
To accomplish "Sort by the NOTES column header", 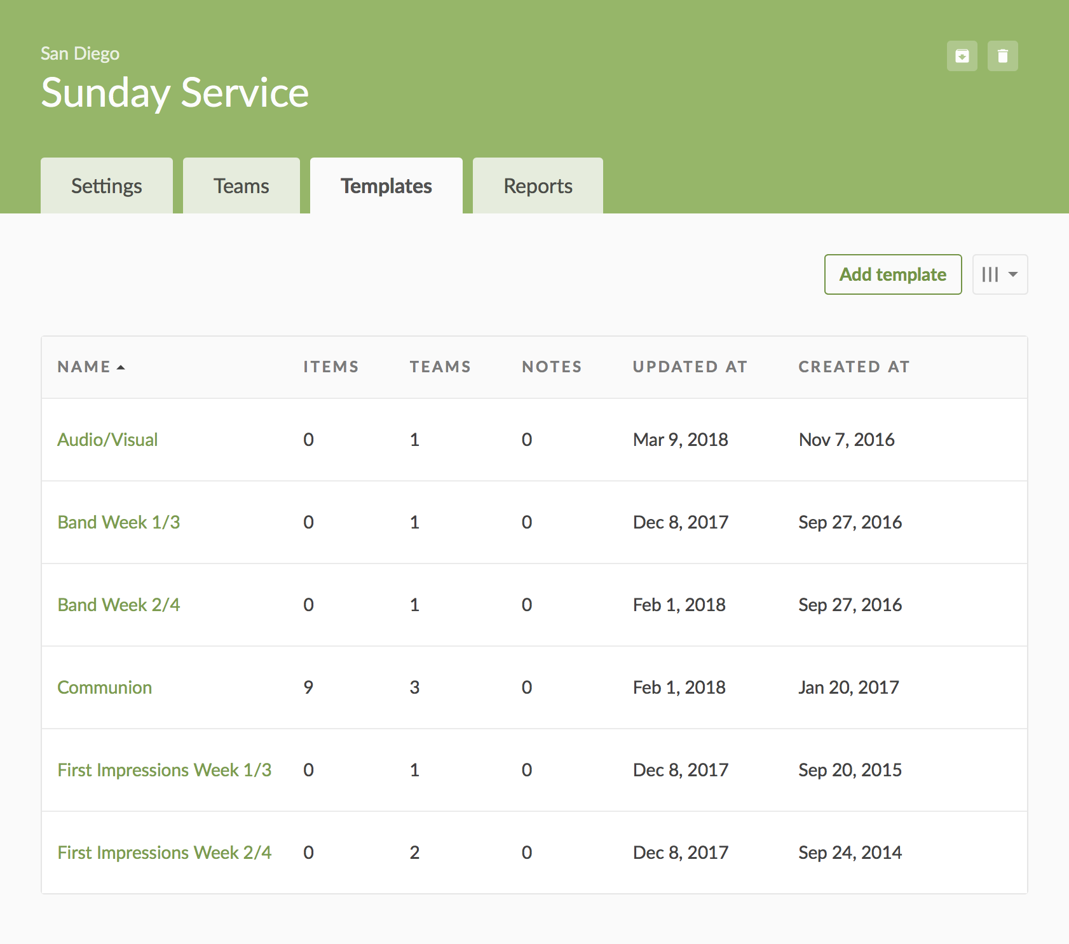I will (x=552, y=367).
